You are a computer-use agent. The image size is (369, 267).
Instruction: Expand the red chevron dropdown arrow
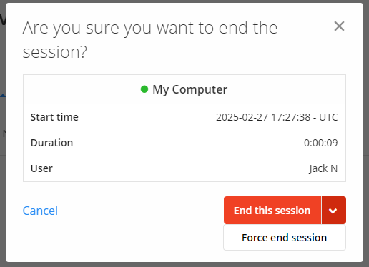click(333, 211)
